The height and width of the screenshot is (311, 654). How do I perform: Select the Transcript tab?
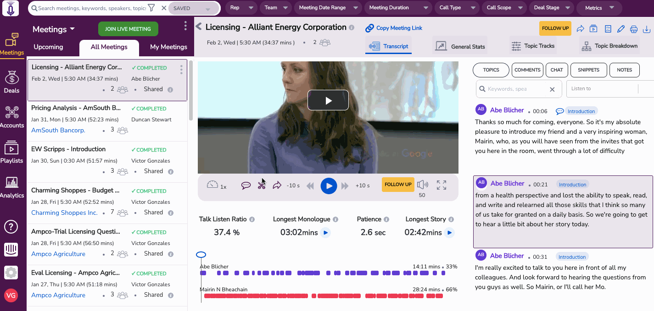pyautogui.click(x=389, y=46)
